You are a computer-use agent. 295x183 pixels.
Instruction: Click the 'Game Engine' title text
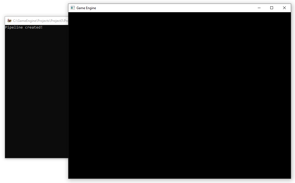(86, 8)
